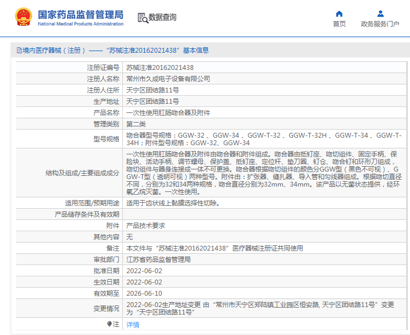Open the 详情 details link
The image size is (410, 335).
pyautogui.click(x=133, y=325)
